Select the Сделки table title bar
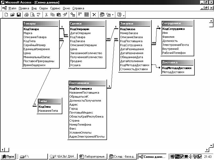This screenshot has height=160, width=214. pos(87,23)
